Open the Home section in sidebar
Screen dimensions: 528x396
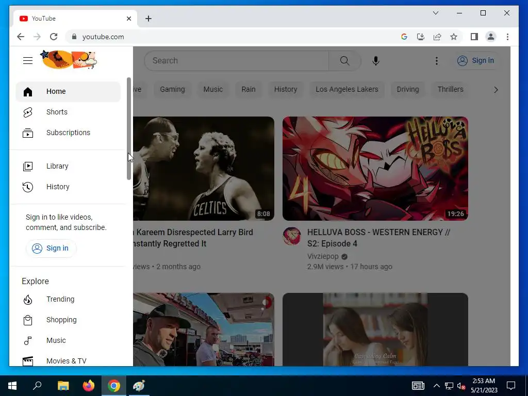(x=68, y=92)
